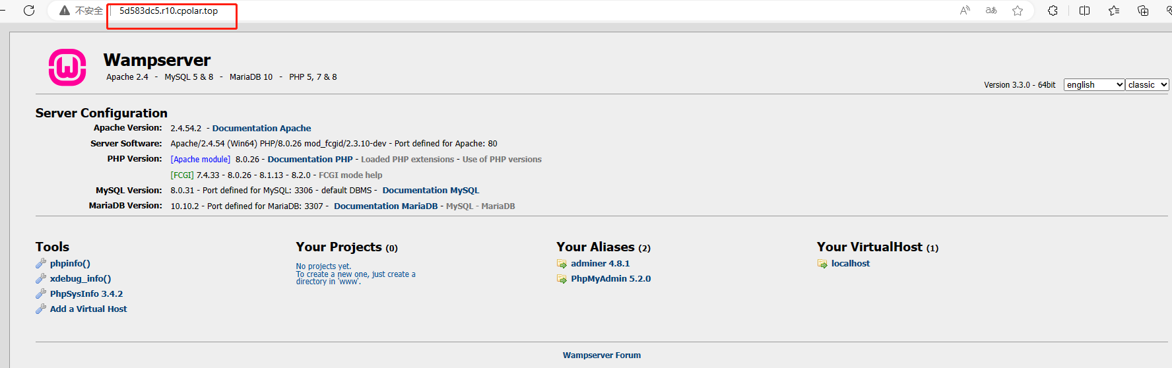Viewport: 1172px width, 368px height.
Task: Open Loaded PHP extensions link
Action: [x=407, y=159]
